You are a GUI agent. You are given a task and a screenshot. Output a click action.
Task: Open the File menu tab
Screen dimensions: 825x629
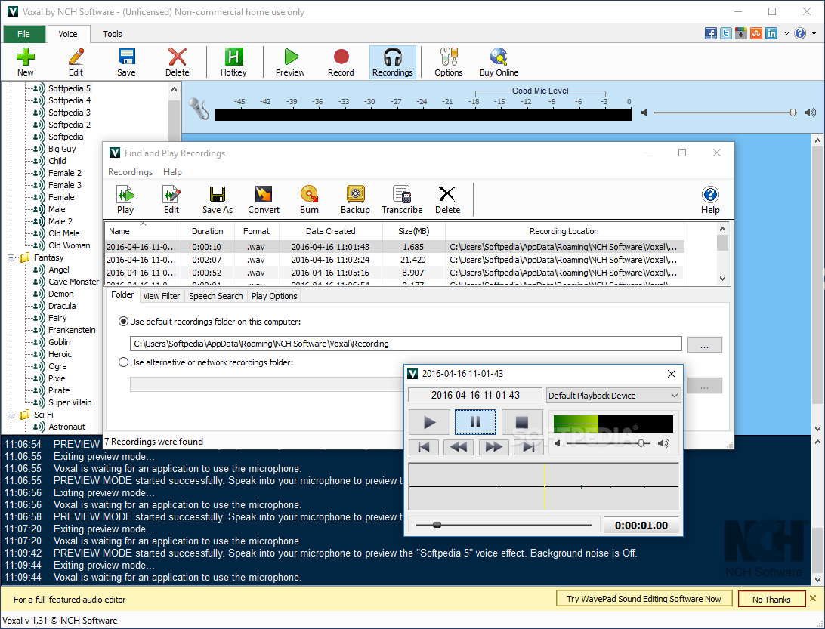coord(23,34)
